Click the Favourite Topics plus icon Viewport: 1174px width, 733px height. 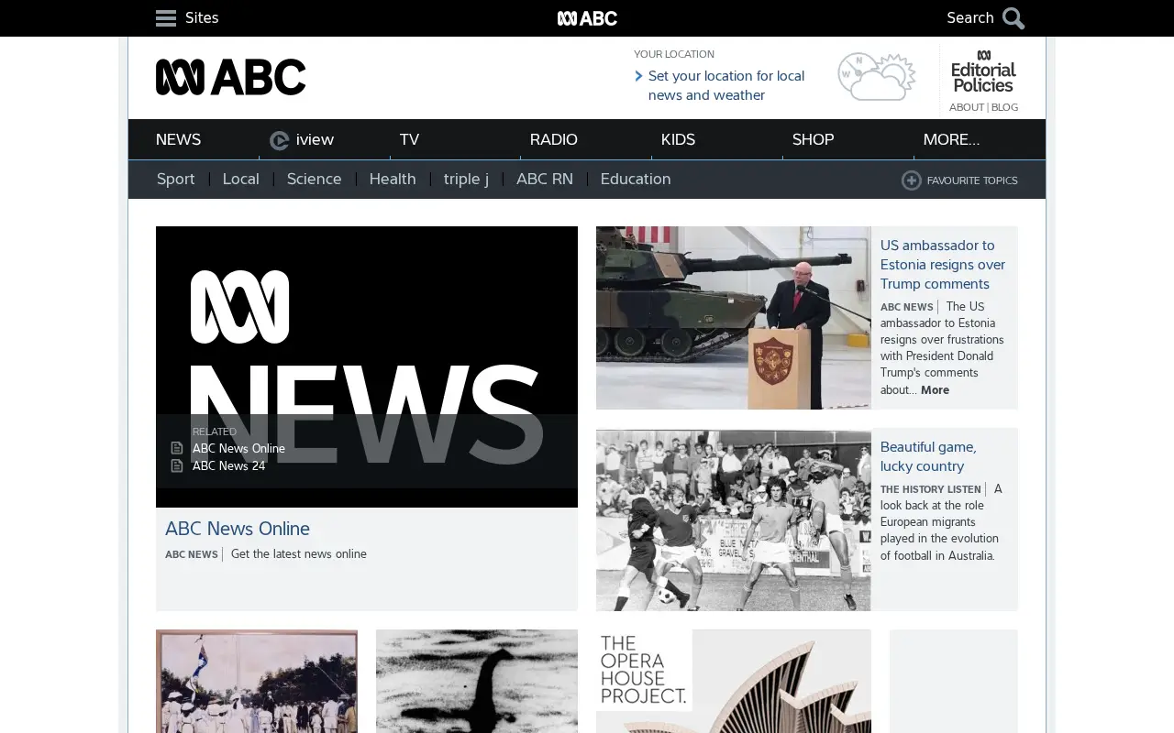point(912,181)
